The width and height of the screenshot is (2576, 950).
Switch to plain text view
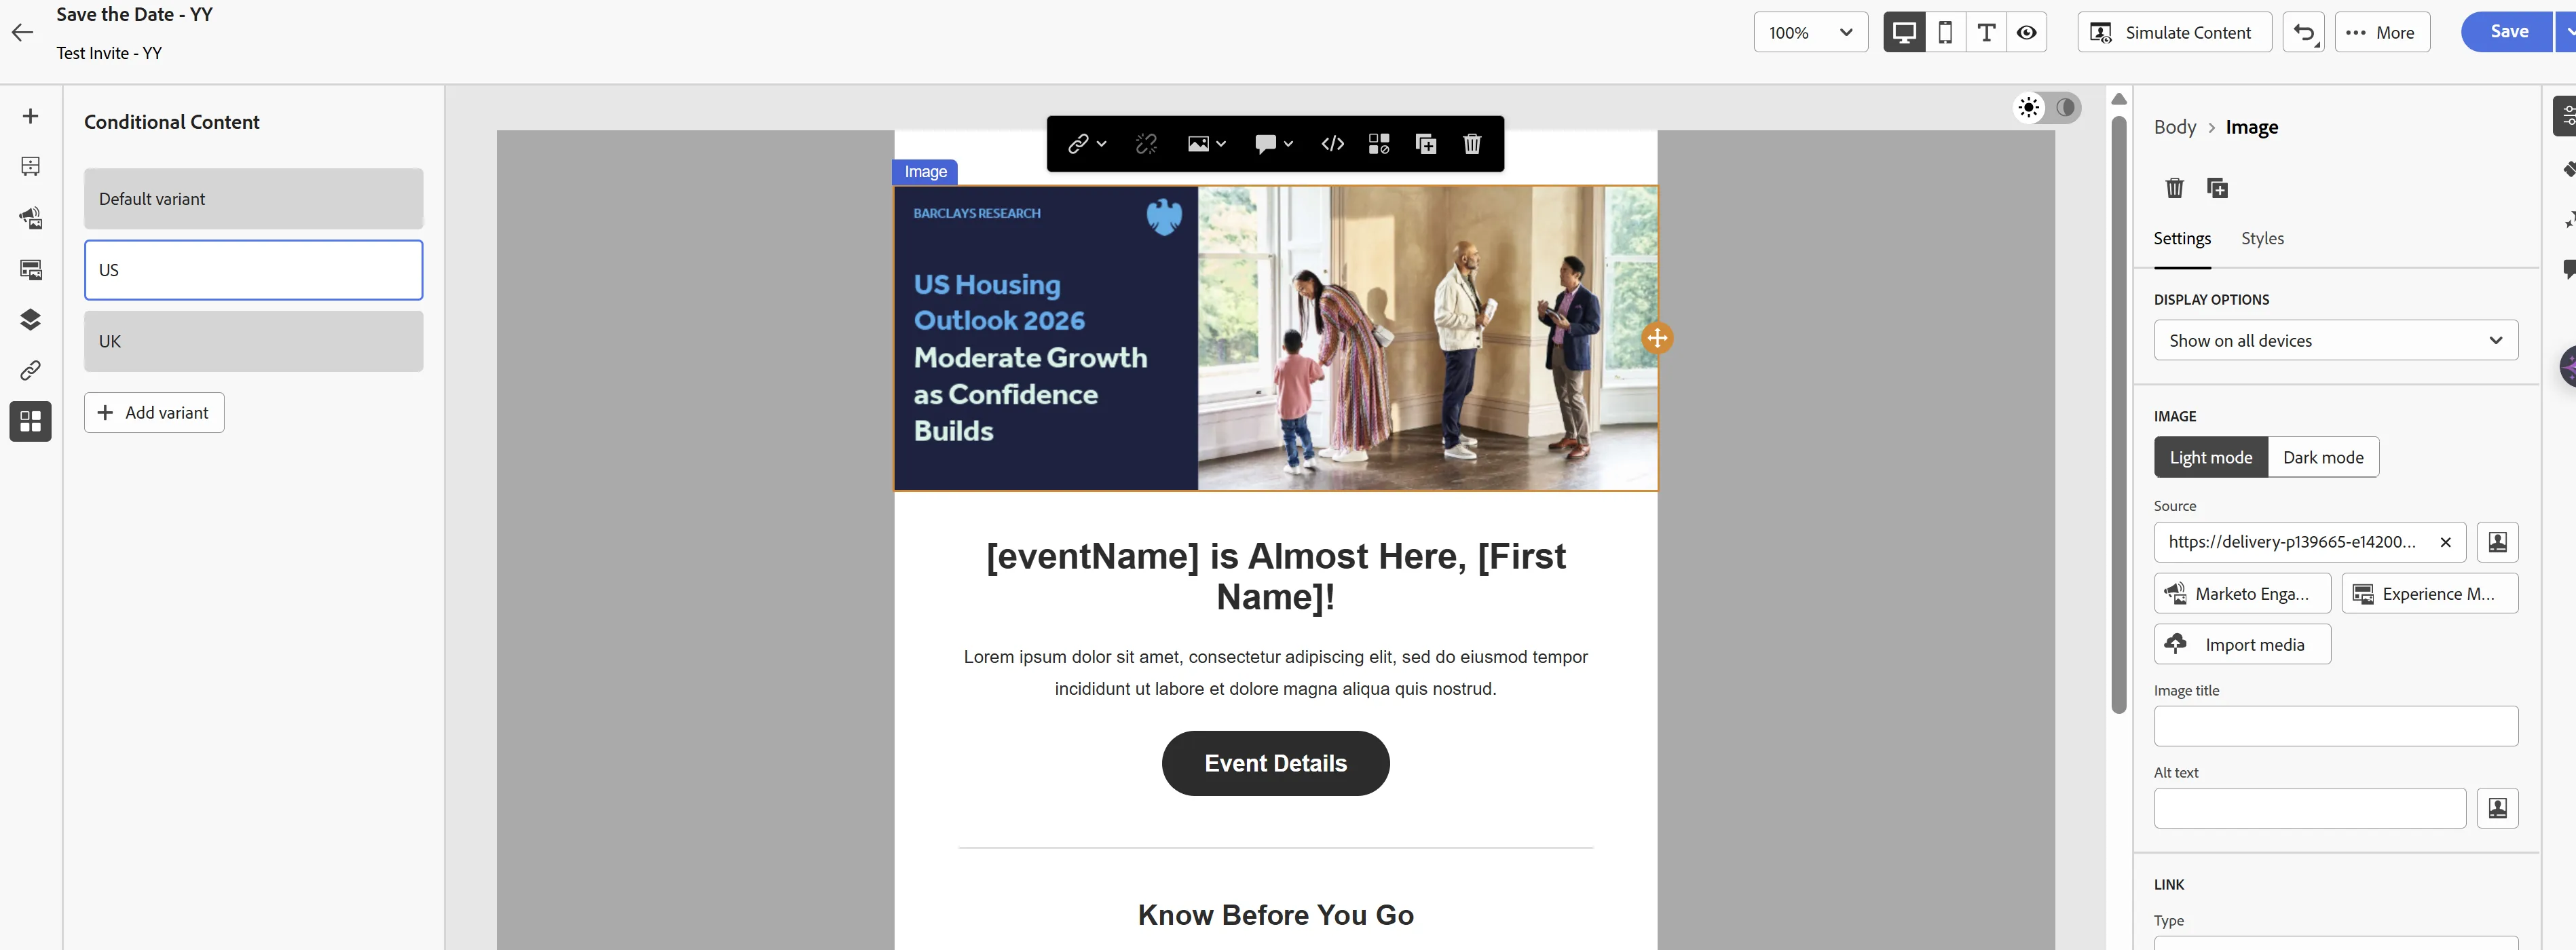click(1986, 32)
